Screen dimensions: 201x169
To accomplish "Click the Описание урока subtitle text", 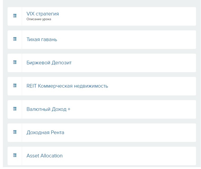I will (x=39, y=19).
